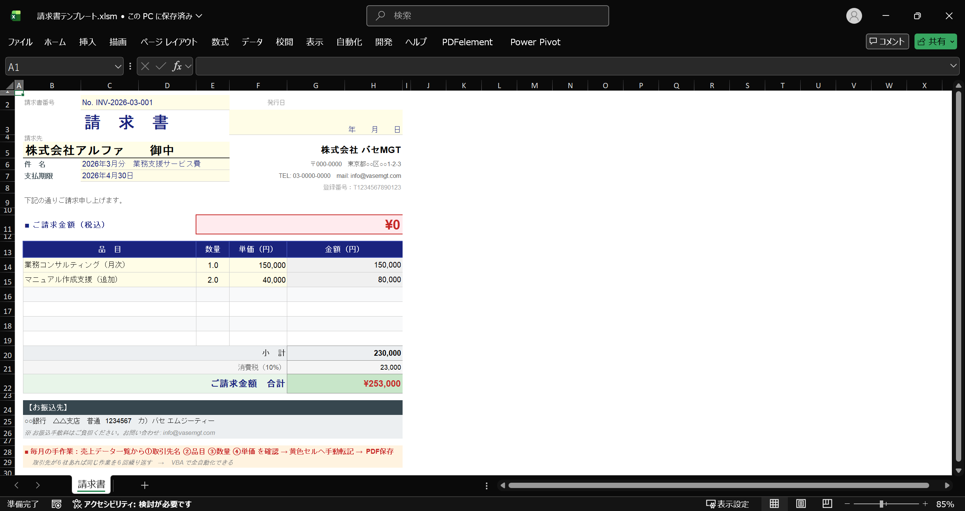Click the コメント button
Viewport: 965px width, 511px height.
(887, 42)
